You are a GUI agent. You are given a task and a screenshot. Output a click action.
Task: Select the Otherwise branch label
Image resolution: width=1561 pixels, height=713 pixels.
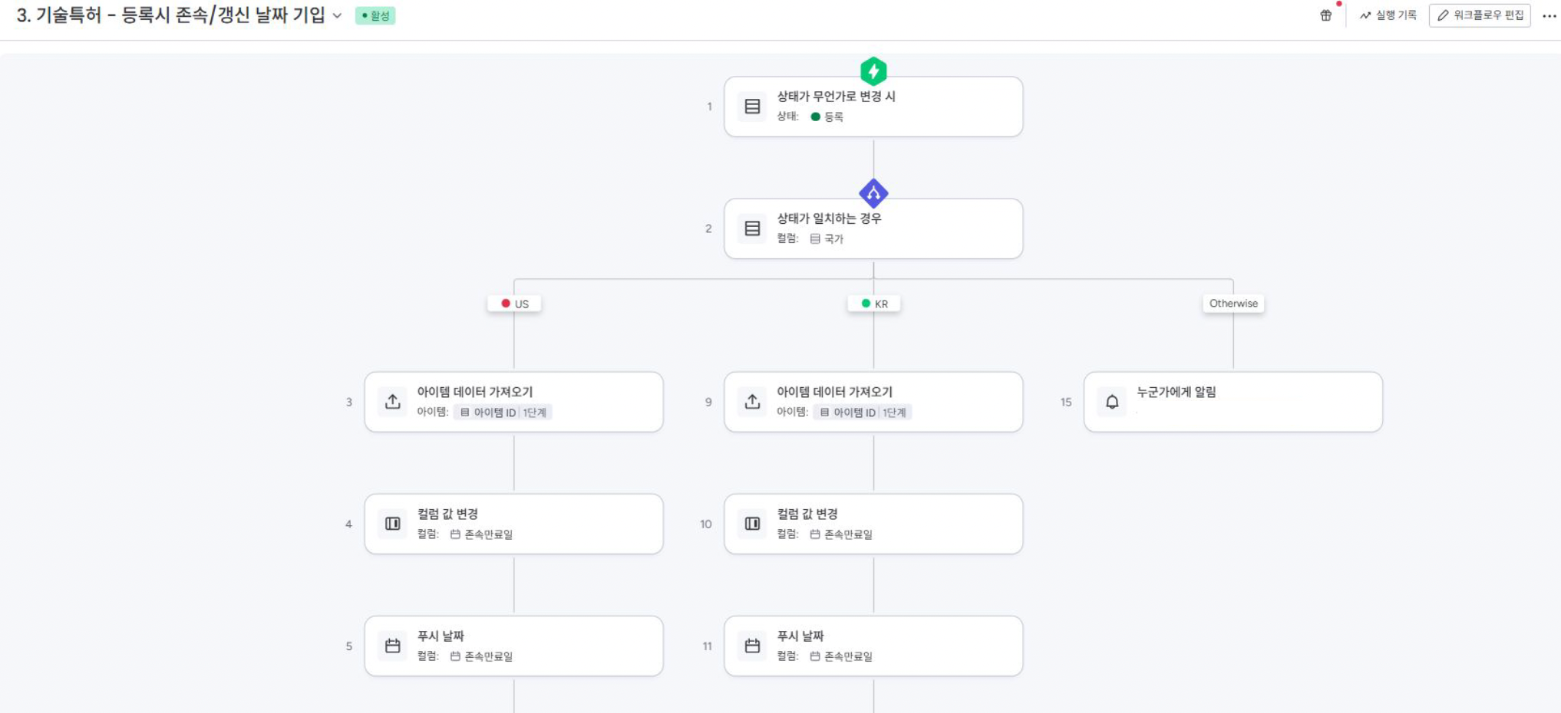pos(1233,304)
